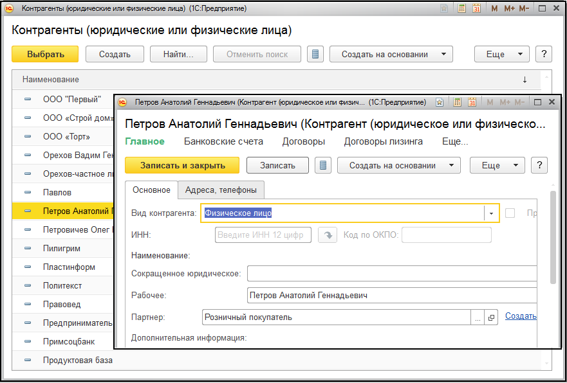The width and height of the screenshot is (567, 383).
Task: Click open icon for Партнер field
Action: (491, 317)
